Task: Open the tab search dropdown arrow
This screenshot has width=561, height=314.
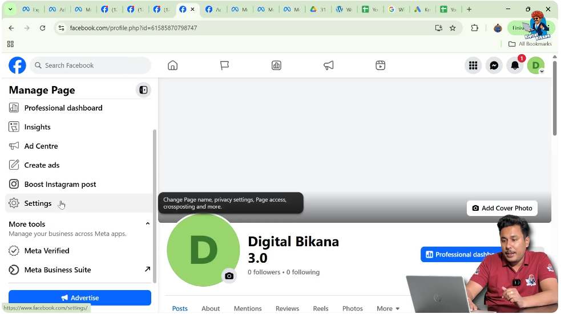Action: pos(10,10)
